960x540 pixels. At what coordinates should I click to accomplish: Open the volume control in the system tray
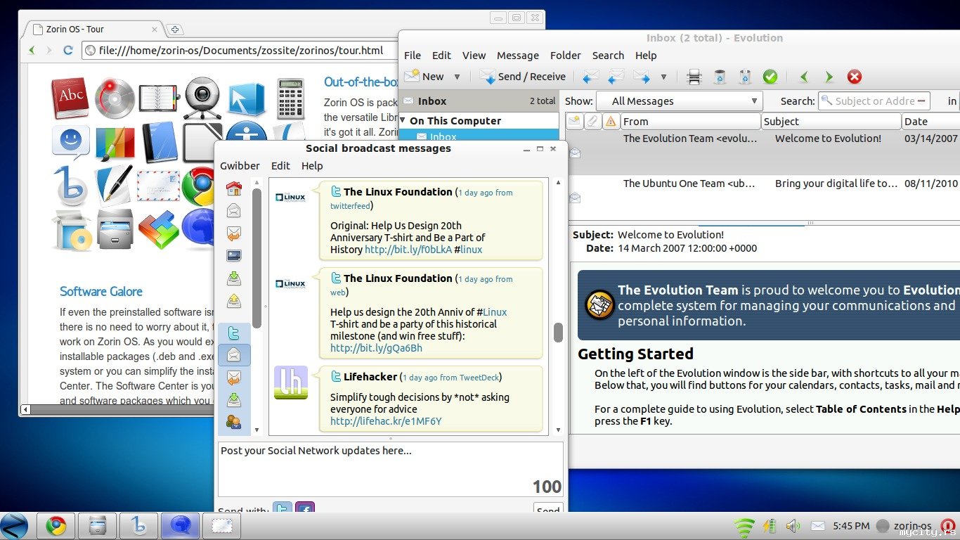click(x=793, y=526)
